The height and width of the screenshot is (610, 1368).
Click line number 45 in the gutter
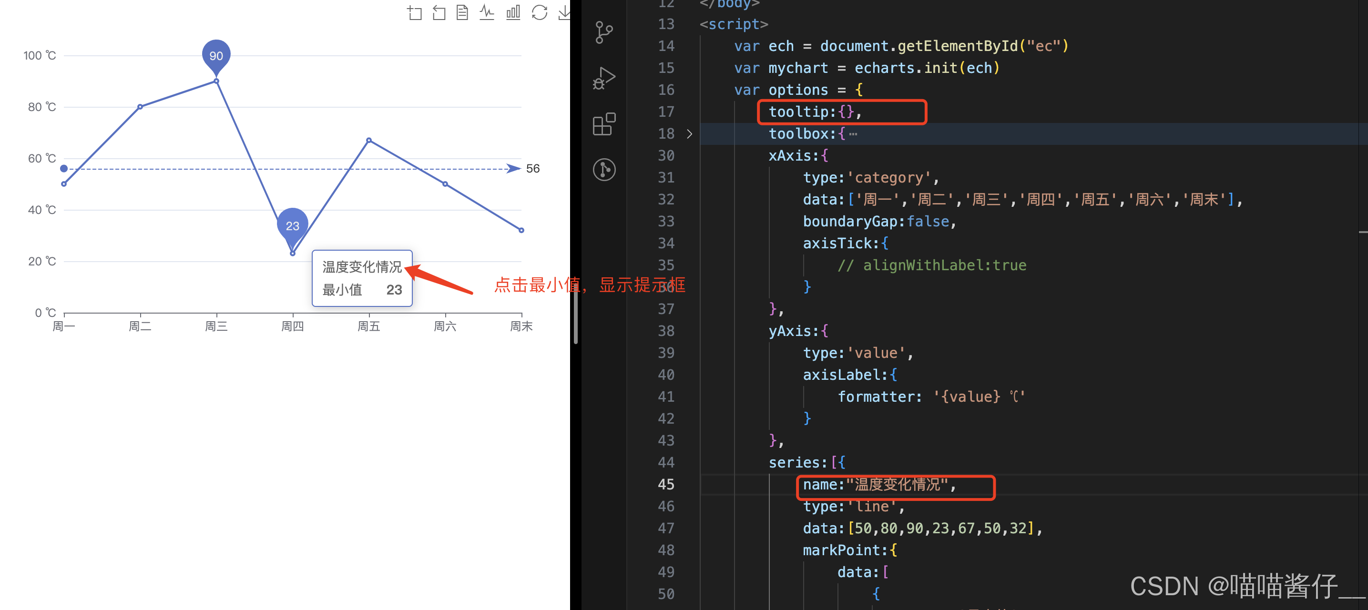tap(666, 485)
